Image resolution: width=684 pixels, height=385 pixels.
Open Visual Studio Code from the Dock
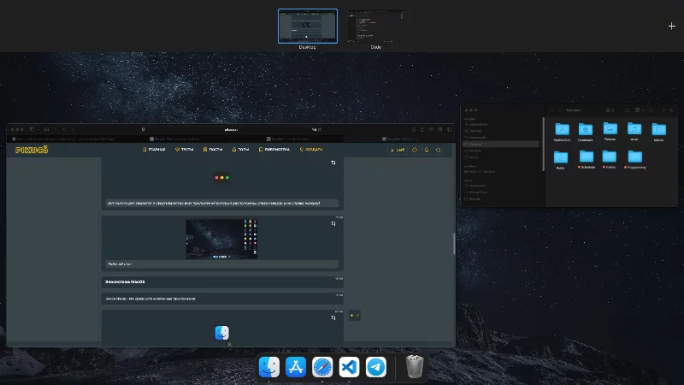(x=349, y=367)
